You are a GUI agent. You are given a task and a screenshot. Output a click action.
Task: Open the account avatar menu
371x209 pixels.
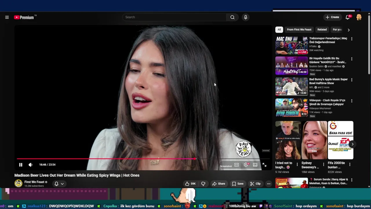(x=359, y=17)
